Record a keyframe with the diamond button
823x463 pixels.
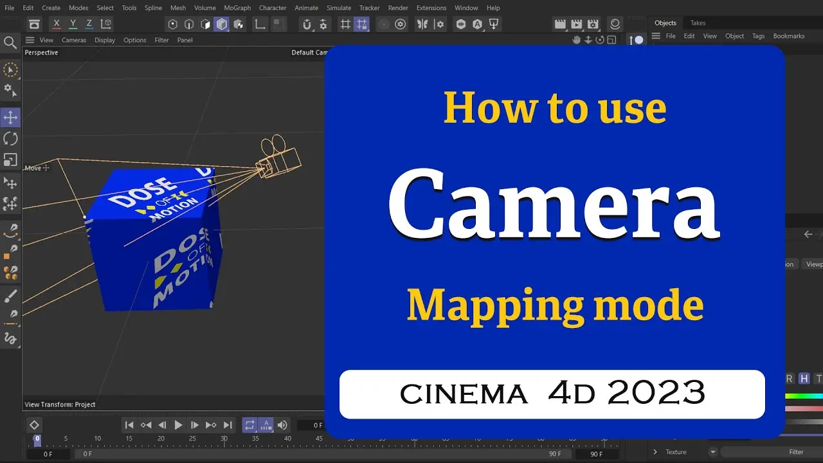34,425
